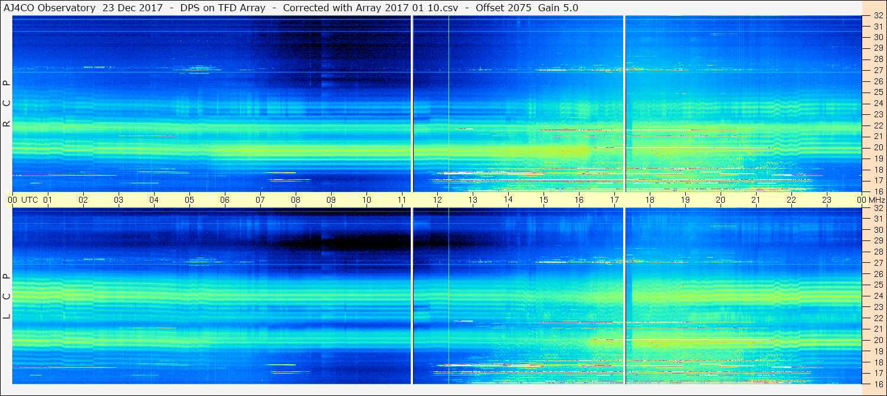Image resolution: width=887 pixels, height=396 pixels.
Task: Click the 16 MHz label beside the RCP panel
Action: click(x=878, y=191)
